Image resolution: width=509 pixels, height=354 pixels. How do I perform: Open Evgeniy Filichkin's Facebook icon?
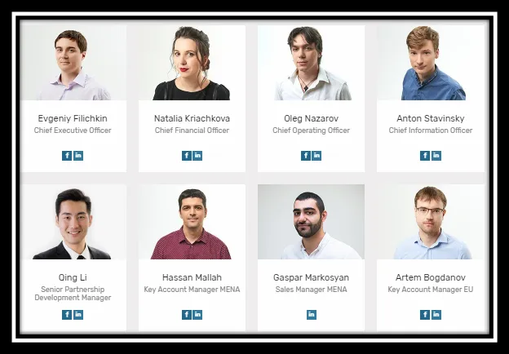tap(67, 156)
